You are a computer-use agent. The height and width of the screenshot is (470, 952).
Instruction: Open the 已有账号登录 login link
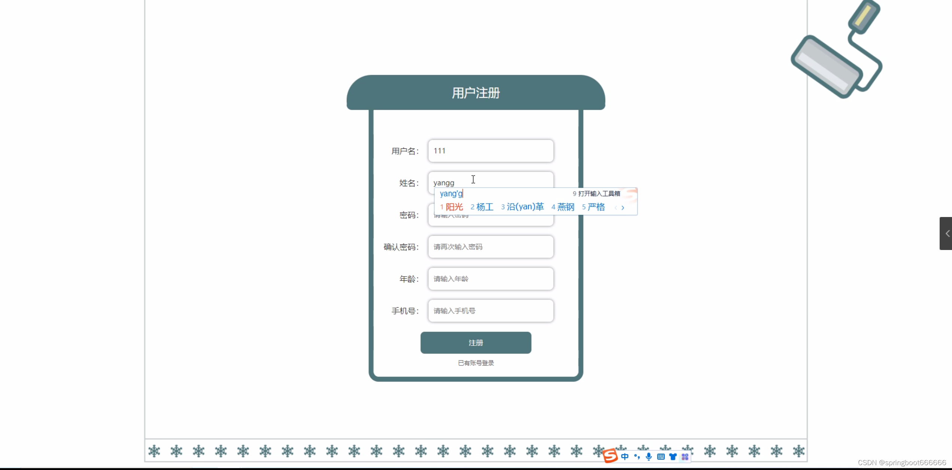(x=476, y=363)
